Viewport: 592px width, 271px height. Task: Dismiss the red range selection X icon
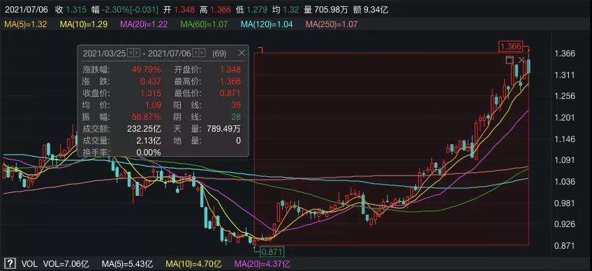coord(521,60)
